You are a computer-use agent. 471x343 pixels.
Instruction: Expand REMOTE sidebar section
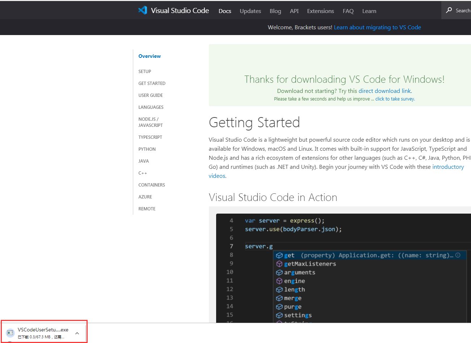point(147,209)
